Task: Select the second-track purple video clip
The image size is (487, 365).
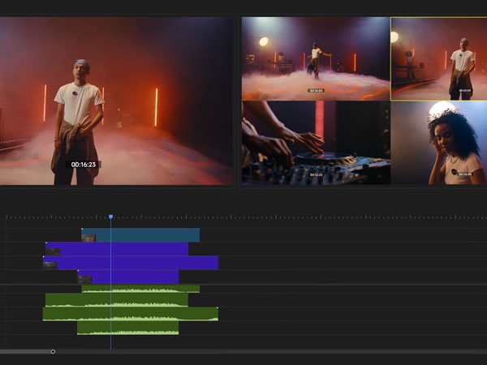Action: (117, 249)
